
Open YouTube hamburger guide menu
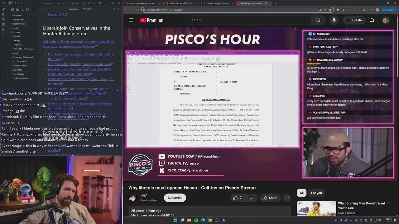131,20
